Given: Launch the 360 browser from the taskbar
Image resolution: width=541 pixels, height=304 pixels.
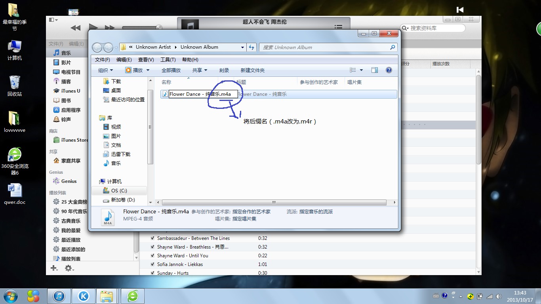Looking at the screenshot, I should coord(133,296).
